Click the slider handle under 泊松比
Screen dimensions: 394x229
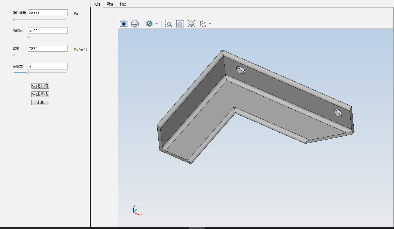[29, 37]
